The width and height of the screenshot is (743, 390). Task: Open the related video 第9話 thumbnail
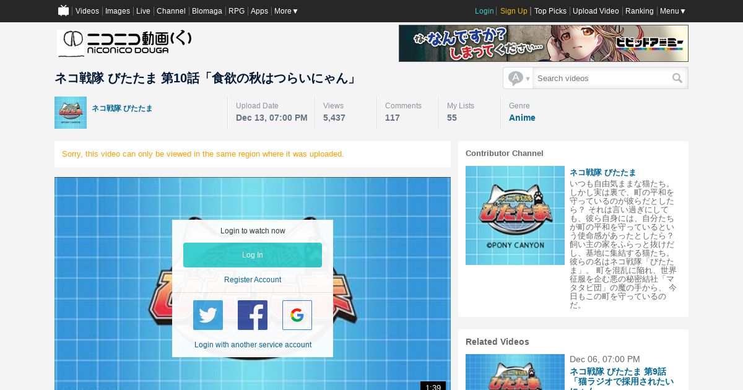pyautogui.click(x=515, y=372)
